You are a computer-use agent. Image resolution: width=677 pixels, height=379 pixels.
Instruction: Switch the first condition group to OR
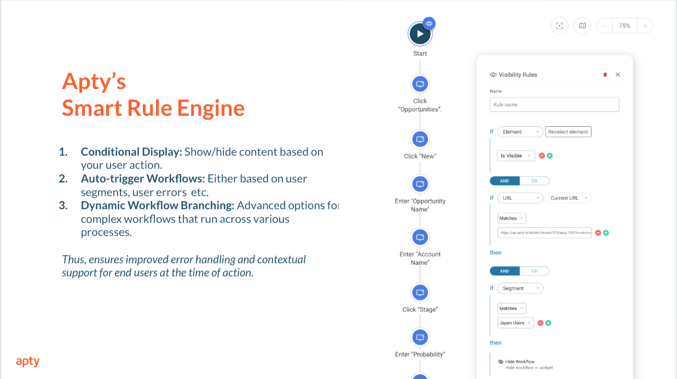(535, 180)
